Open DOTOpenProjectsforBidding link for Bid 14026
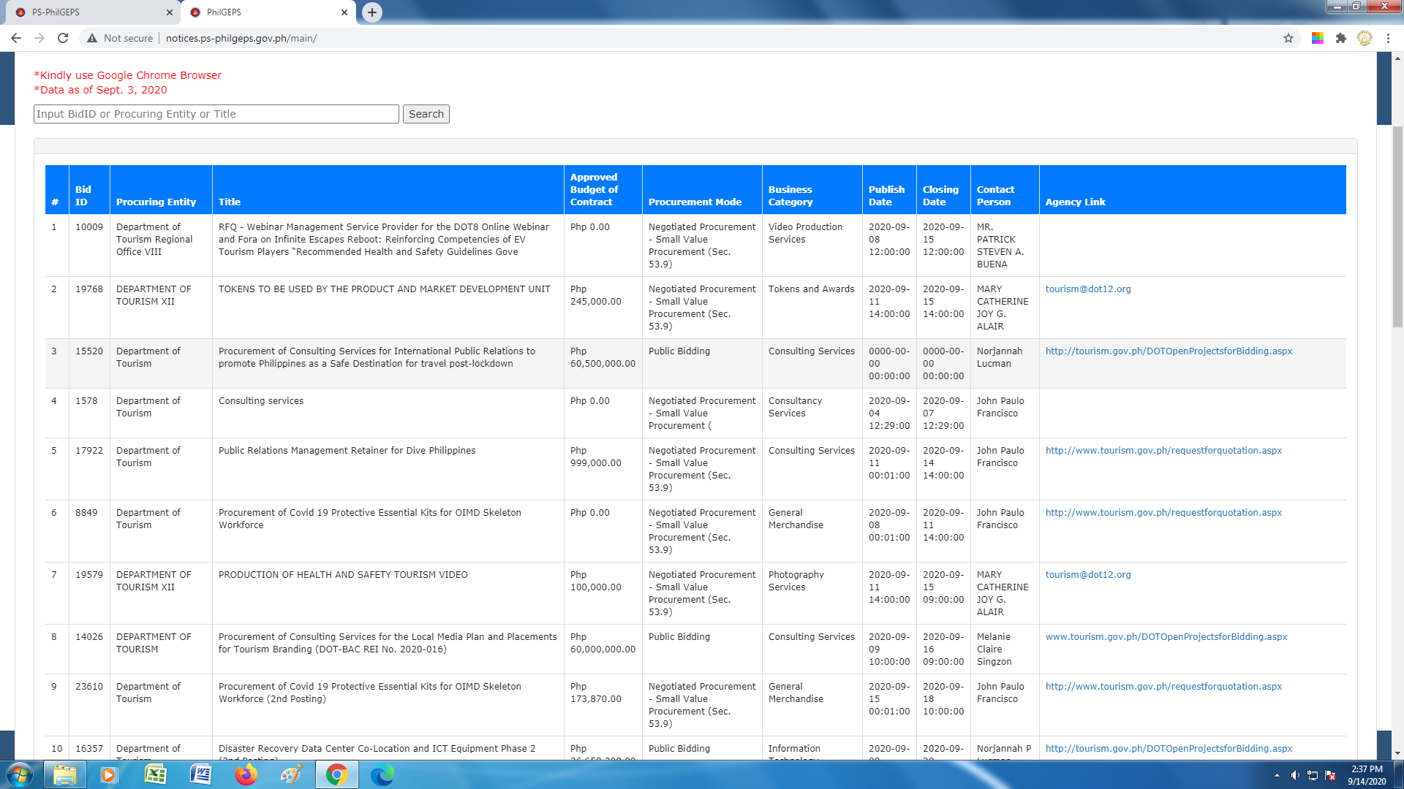 [1166, 637]
